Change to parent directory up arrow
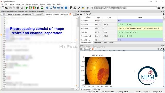Image resolution: width=165 pixels, height=93 pixels. [163, 8]
